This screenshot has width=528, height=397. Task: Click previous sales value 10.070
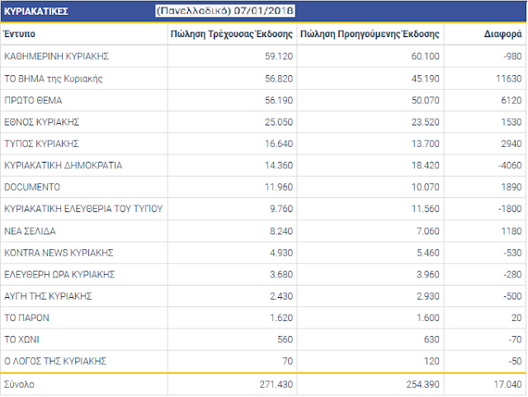pyautogui.click(x=426, y=187)
